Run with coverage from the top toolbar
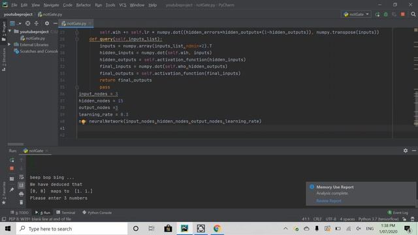The height and width of the screenshot is (235, 418). 394,14
